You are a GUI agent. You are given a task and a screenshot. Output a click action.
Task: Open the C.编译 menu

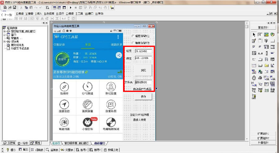tap(70, 14)
